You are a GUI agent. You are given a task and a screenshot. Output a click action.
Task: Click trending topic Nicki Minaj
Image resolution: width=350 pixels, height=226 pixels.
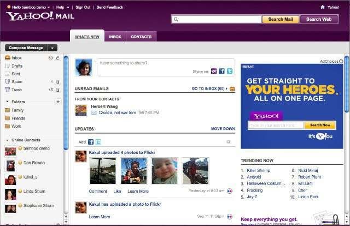pos(308,170)
